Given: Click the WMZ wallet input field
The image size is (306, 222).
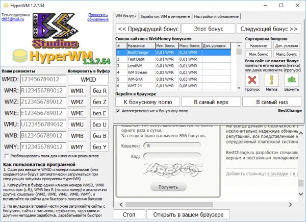Looking at the screenshot, I should click(x=43, y=102).
